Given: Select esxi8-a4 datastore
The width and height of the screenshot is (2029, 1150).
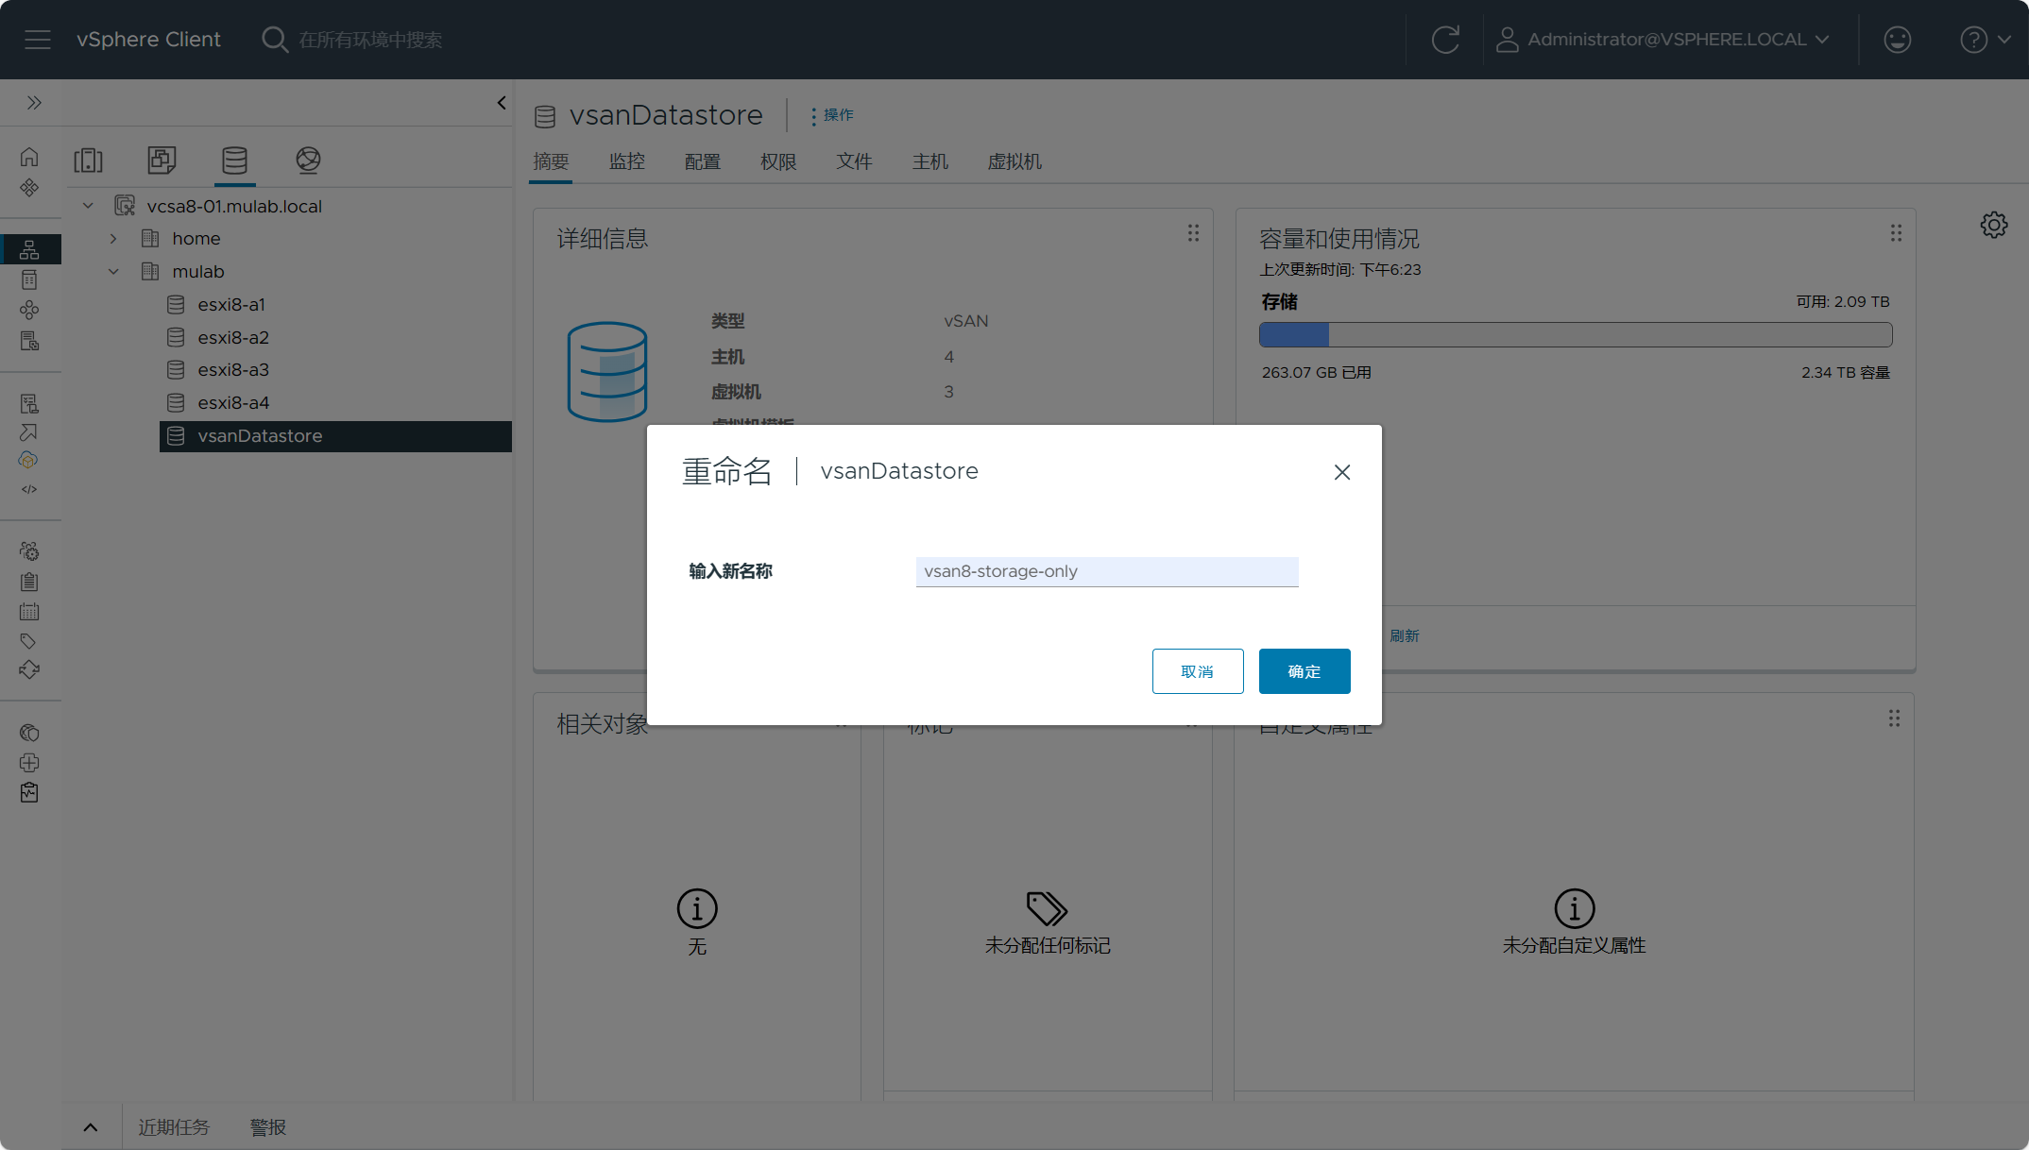Looking at the screenshot, I should tap(233, 402).
